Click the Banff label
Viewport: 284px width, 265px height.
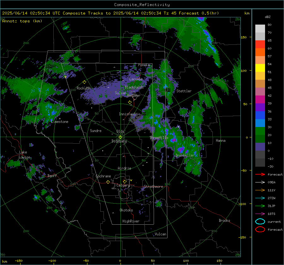pyautogui.click(x=52, y=176)
